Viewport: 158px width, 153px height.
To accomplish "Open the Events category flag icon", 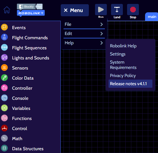I will (x=4, y=27).
